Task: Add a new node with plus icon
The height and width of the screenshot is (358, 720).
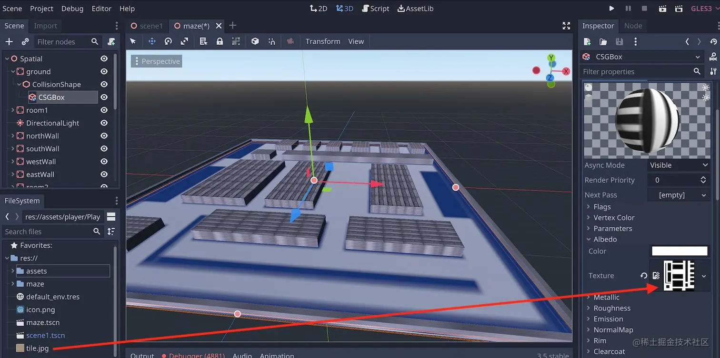Action: (x=9, y=42)
